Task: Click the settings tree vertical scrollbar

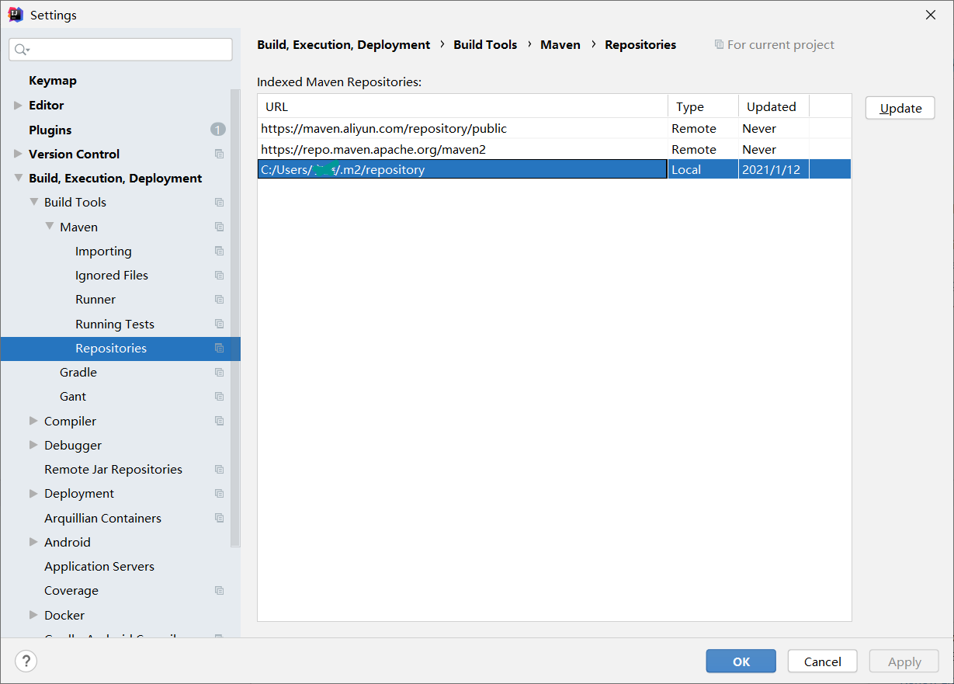Action: tap(235, 318)
